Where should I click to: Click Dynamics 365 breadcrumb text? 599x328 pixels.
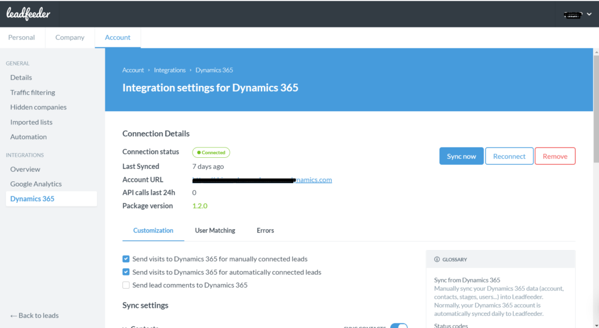pyautogui.click(x=214, y=70)
